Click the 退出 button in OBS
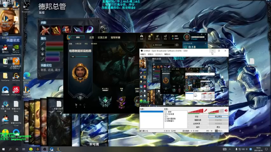Image resolution: width=271 pixels, height=152 pixels. (x=218, y=127)
